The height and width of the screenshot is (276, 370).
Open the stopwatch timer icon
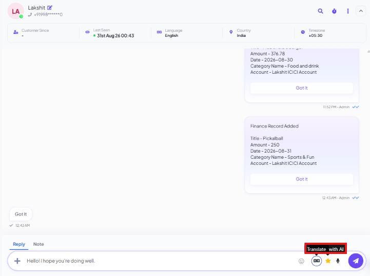click(x=334, y=11)
